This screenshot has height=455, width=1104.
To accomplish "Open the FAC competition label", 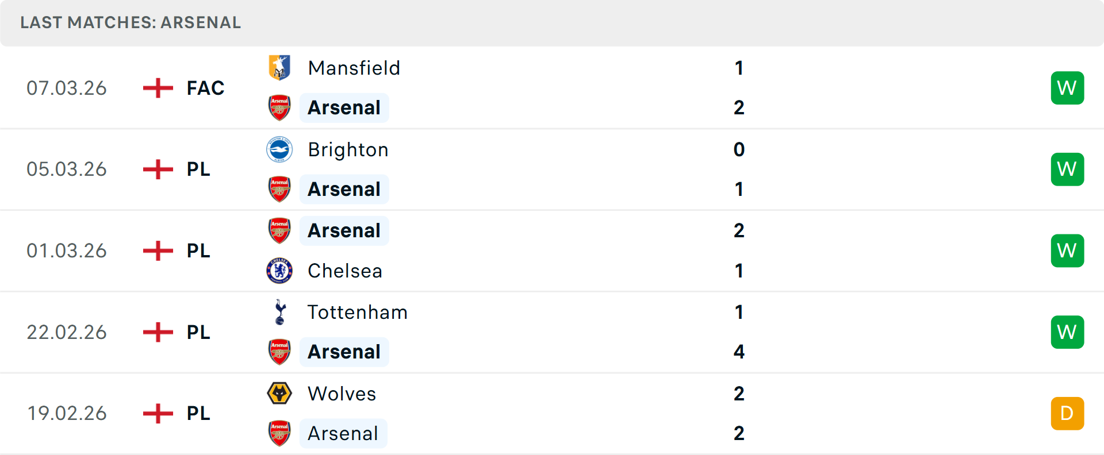I will (x=205, y=88).
